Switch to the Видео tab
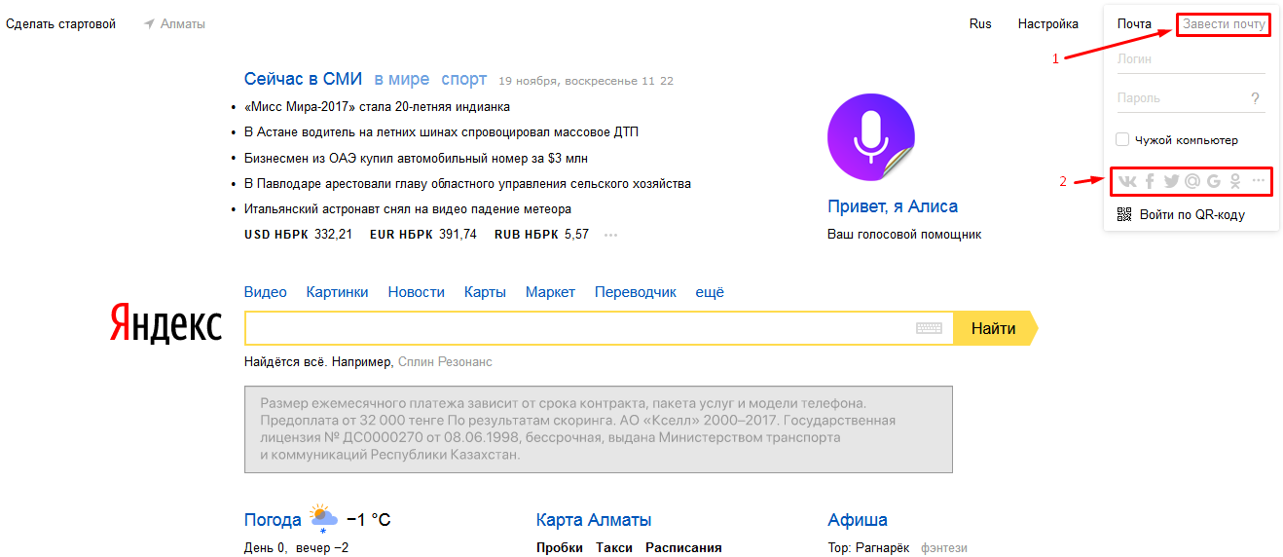This screenshot has height=557, width=1283. pos(266,292)
